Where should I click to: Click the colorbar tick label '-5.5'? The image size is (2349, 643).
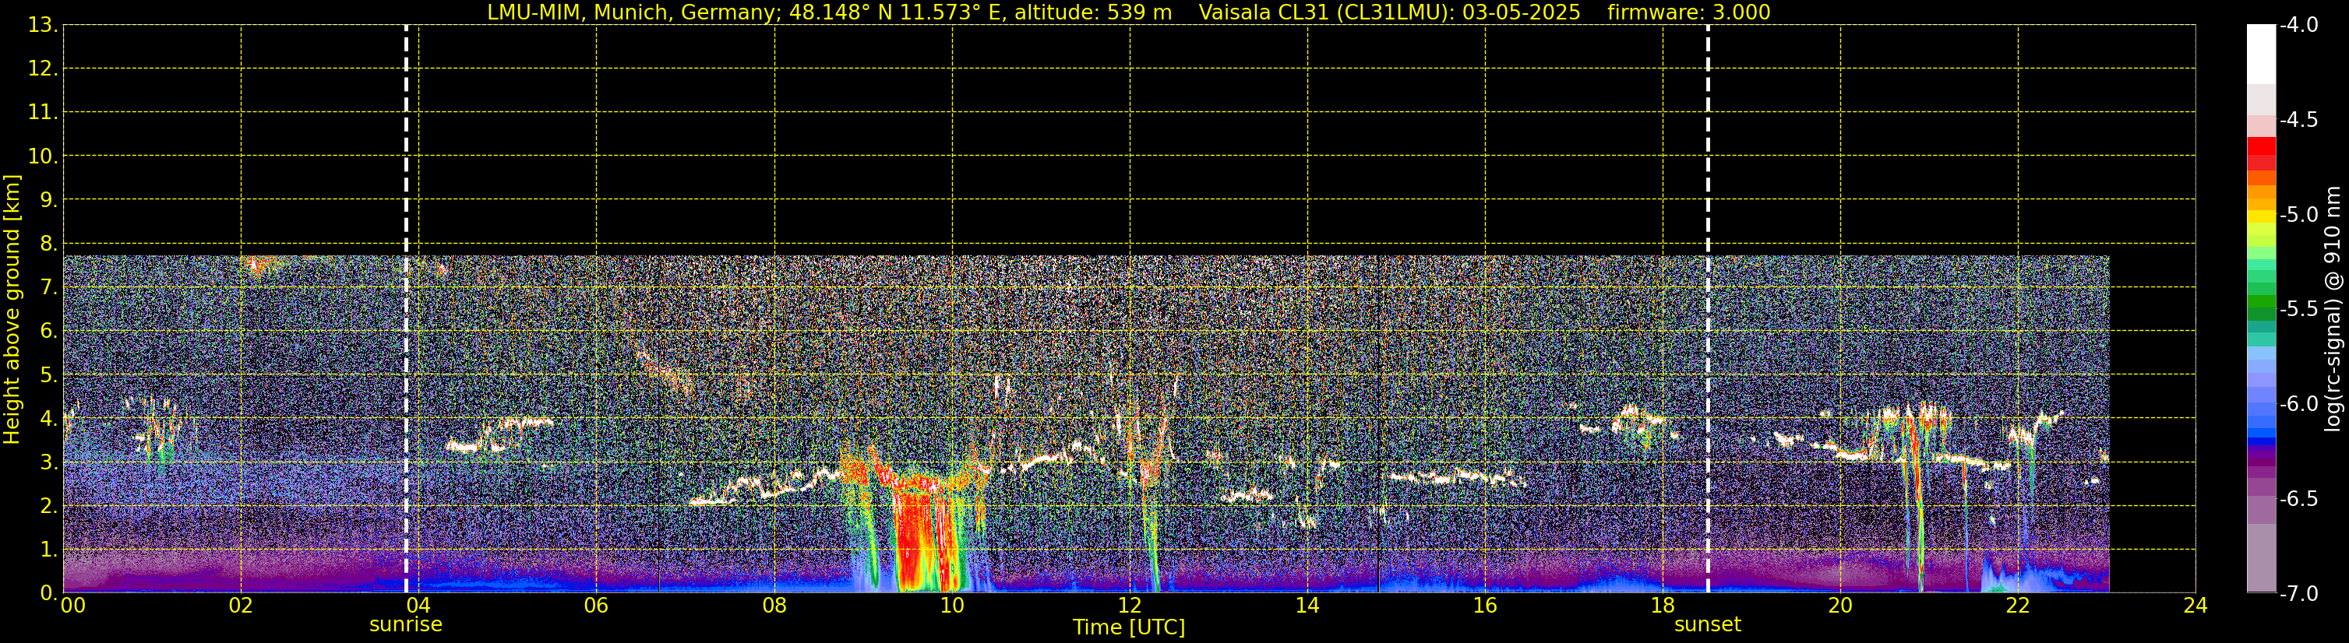coord(2298,310)
